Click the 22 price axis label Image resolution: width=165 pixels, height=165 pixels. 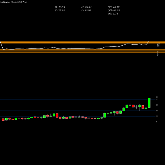click(x=157, y=105)
